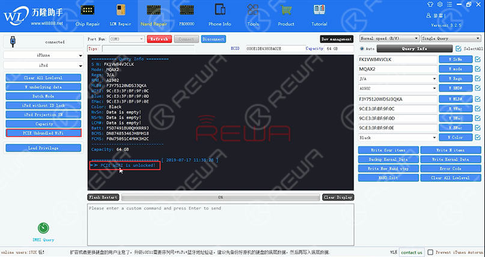Screen dimensions: 485x257
Task: Click the custom command input box
Action: click(x=221, y=224)
